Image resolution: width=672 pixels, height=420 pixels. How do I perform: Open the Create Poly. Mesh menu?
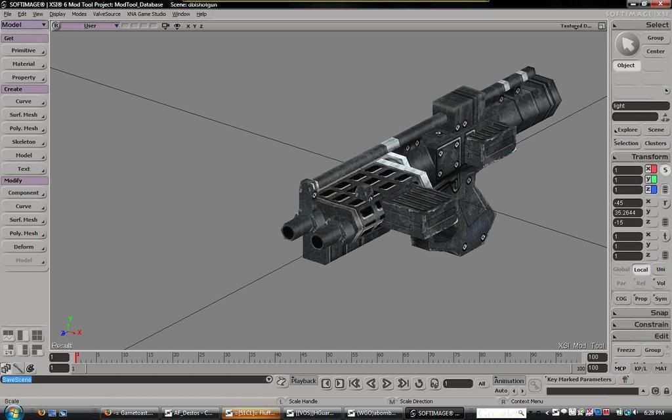click(x=24, y=129)
